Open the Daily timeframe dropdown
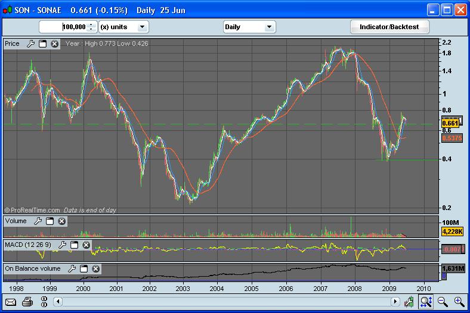Viewport: 470px width, 313px height. [x=249, y=27]
